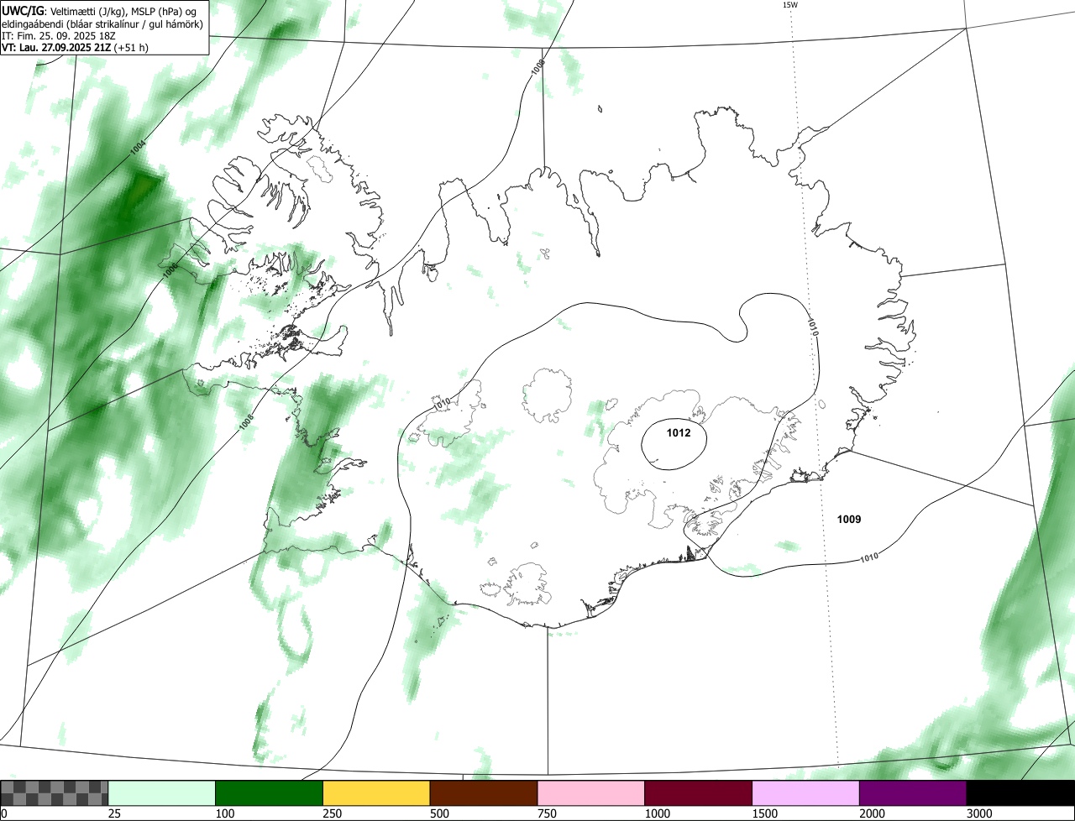1075x821 pixels.
Task: Click the legend tick value 25
Action: click(114, 813)
